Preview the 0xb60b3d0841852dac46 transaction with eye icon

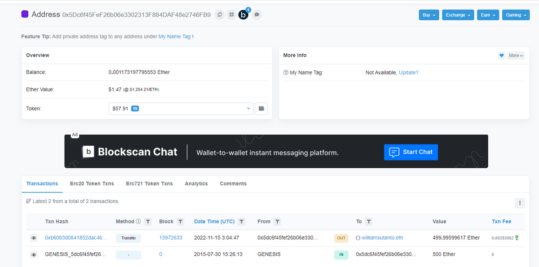click(34, 238)
